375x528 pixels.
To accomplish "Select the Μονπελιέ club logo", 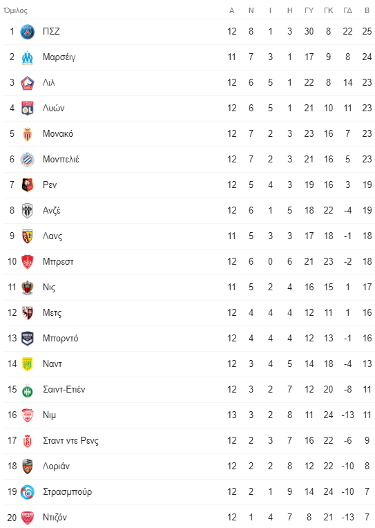I will 27,160.
